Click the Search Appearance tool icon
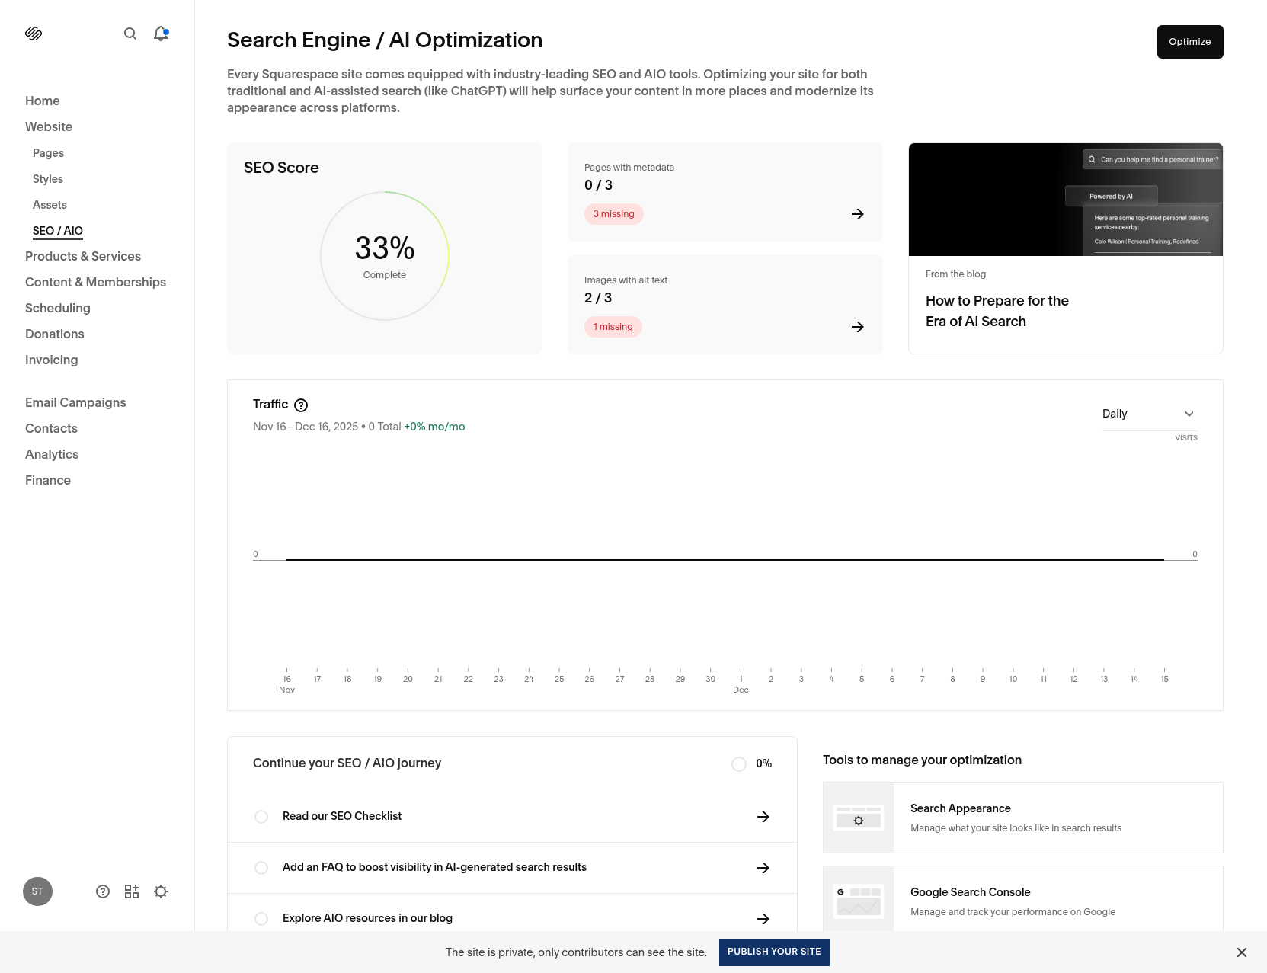Image resolution: width=1267 pixels, height=973 pixels. tap(858, 818)
